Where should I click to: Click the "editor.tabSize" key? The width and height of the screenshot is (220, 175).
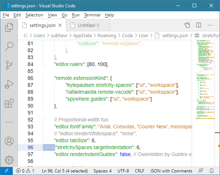click(x=72, y=140)
